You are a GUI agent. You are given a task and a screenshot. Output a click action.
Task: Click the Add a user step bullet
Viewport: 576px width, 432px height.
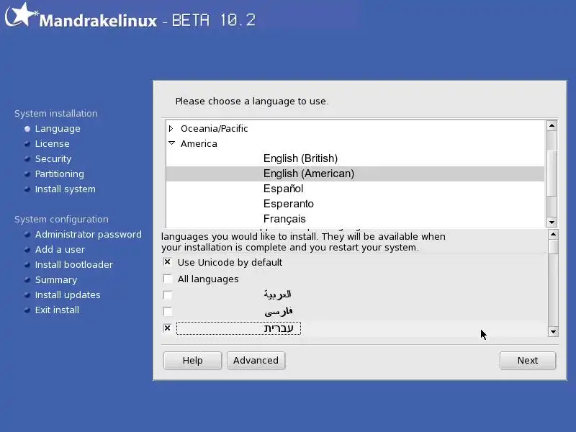(x=27, y=250)
